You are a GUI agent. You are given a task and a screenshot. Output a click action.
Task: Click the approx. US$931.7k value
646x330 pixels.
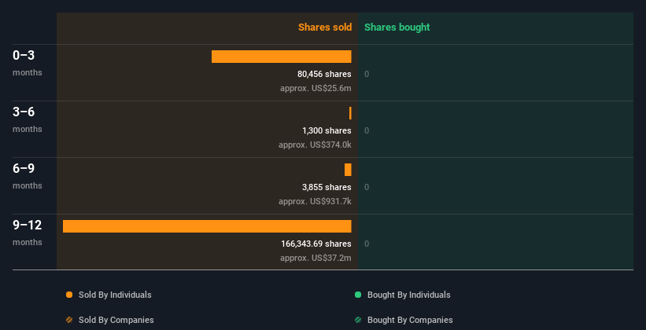click(x=315, y=201)
